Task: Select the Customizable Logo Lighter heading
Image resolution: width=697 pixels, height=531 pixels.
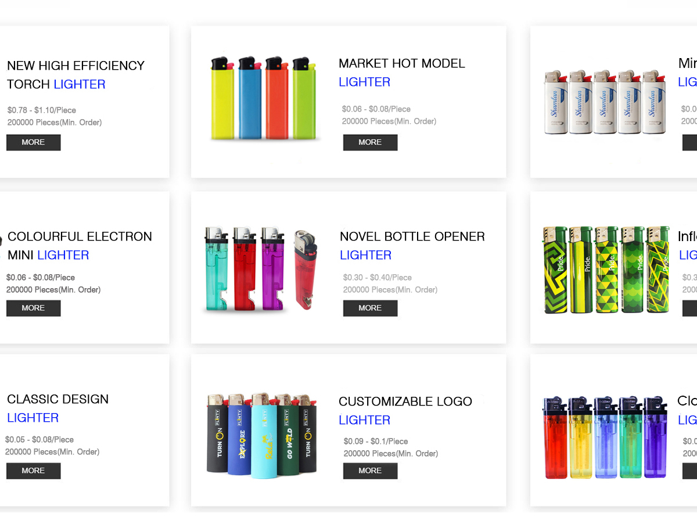Action: pos(405,411)
